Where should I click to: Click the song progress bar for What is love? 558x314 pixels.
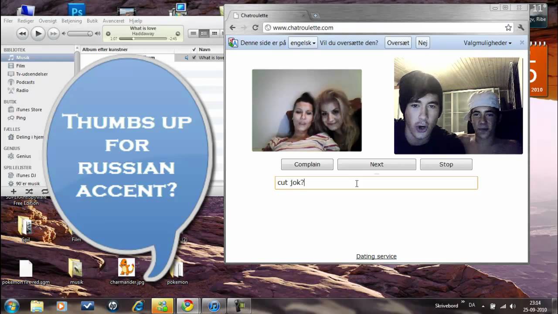143,39
